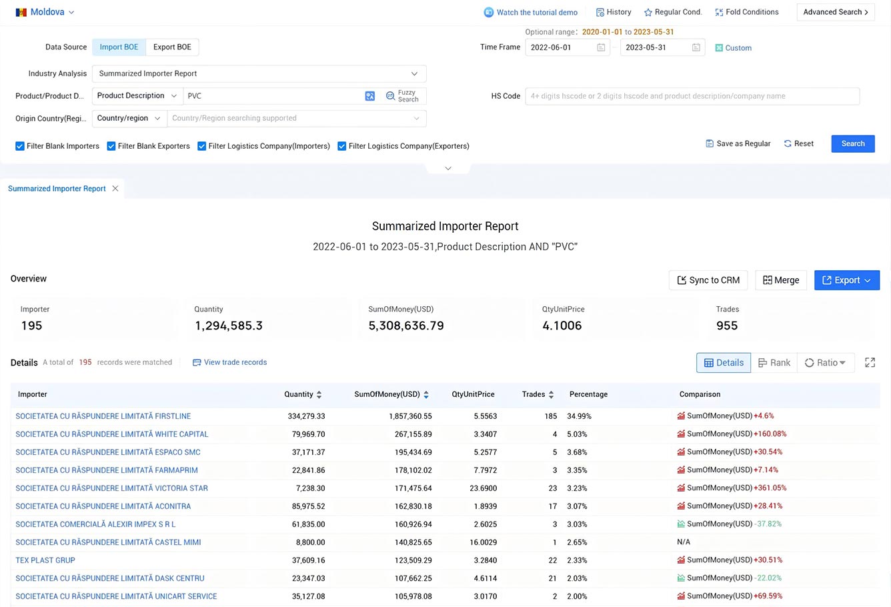
Task: Select the Summarized Importer Report tab
Action: tap(57, 189)
